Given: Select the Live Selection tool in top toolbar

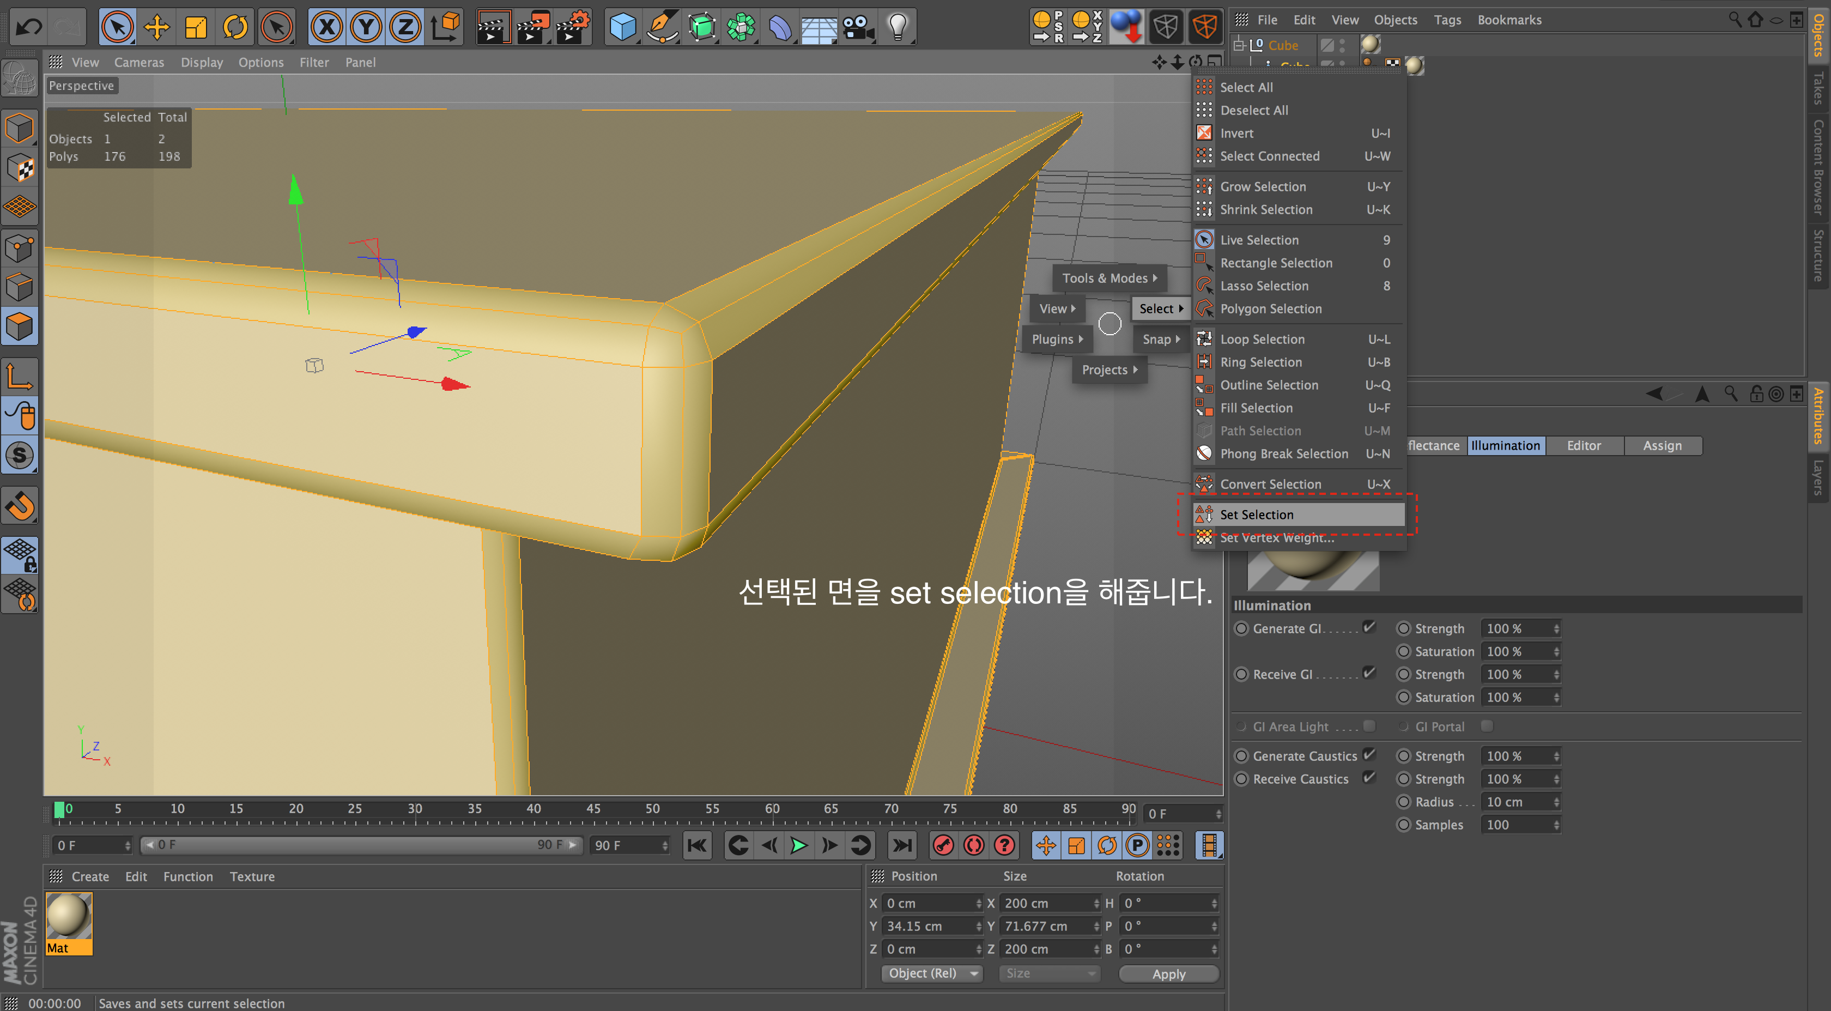Looking at the screenshot, I should [117, 27].
